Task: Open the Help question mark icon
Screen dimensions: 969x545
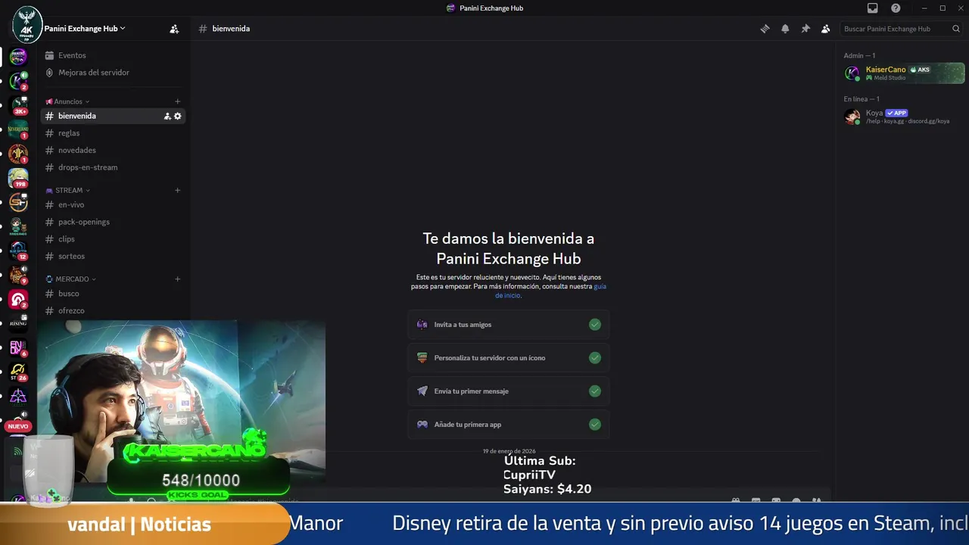Action: click(x=896, y=8)
